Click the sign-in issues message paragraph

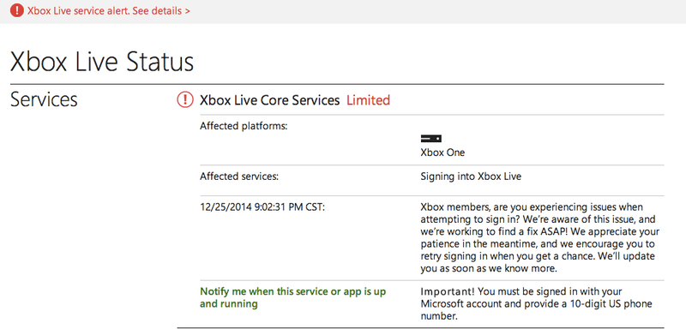(x=540, y=237)
